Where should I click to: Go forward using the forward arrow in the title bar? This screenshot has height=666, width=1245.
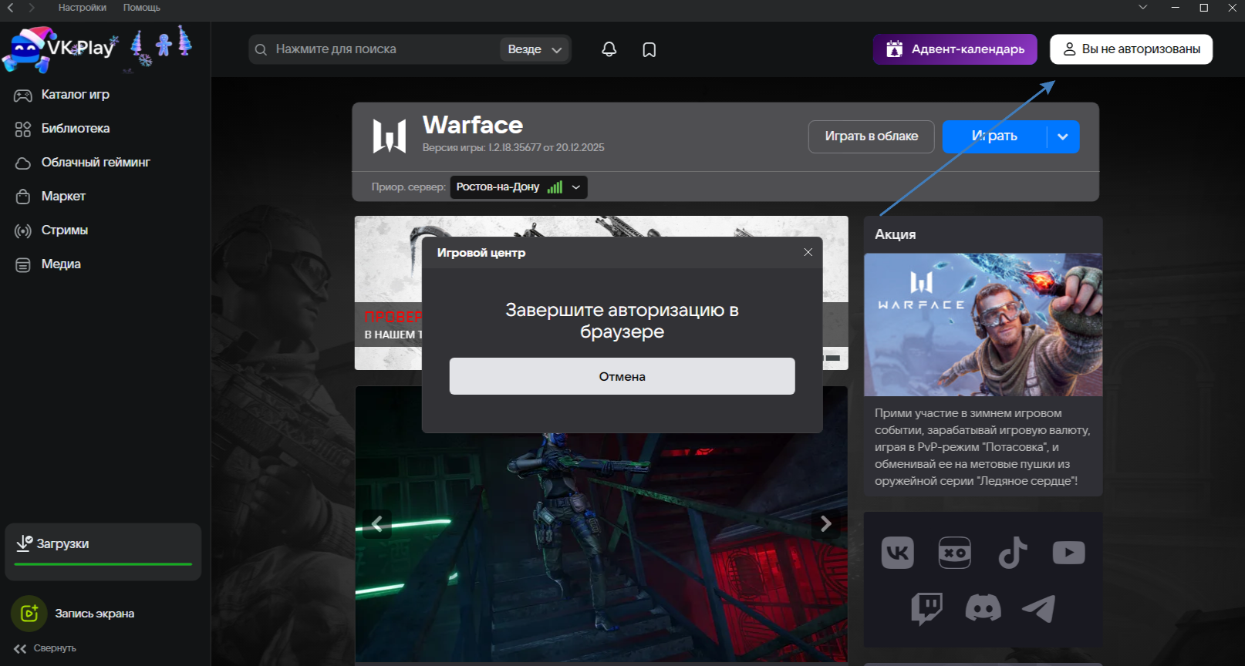(x=32, y=8)
